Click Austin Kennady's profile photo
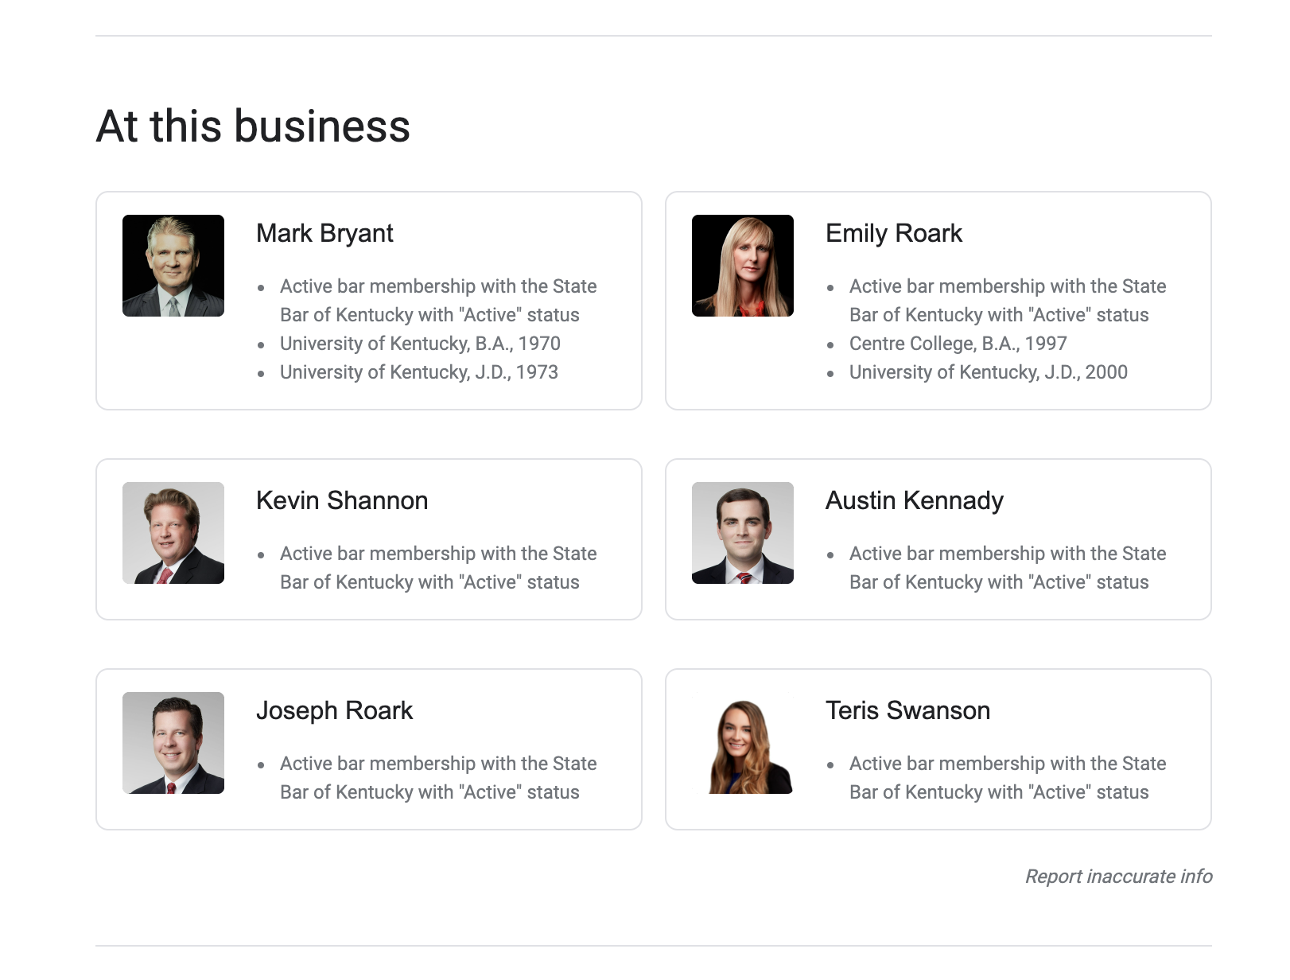 tap(743, 533)
